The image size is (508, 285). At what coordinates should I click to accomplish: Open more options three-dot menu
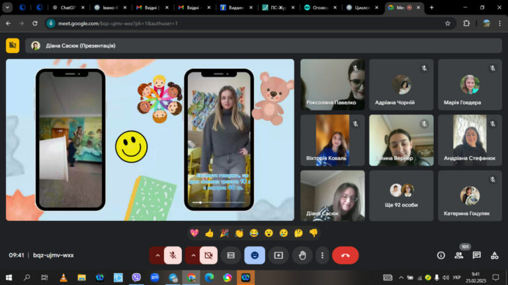tap(322, 255)
